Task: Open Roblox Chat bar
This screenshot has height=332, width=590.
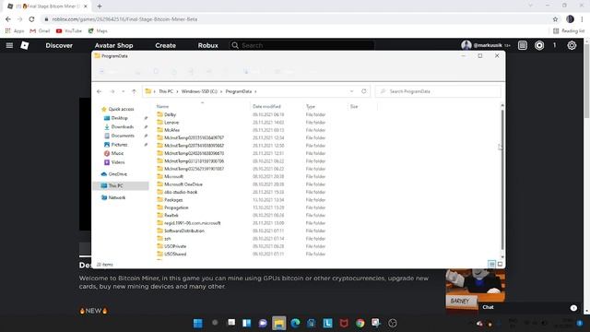Action: (x=530, y=307)
